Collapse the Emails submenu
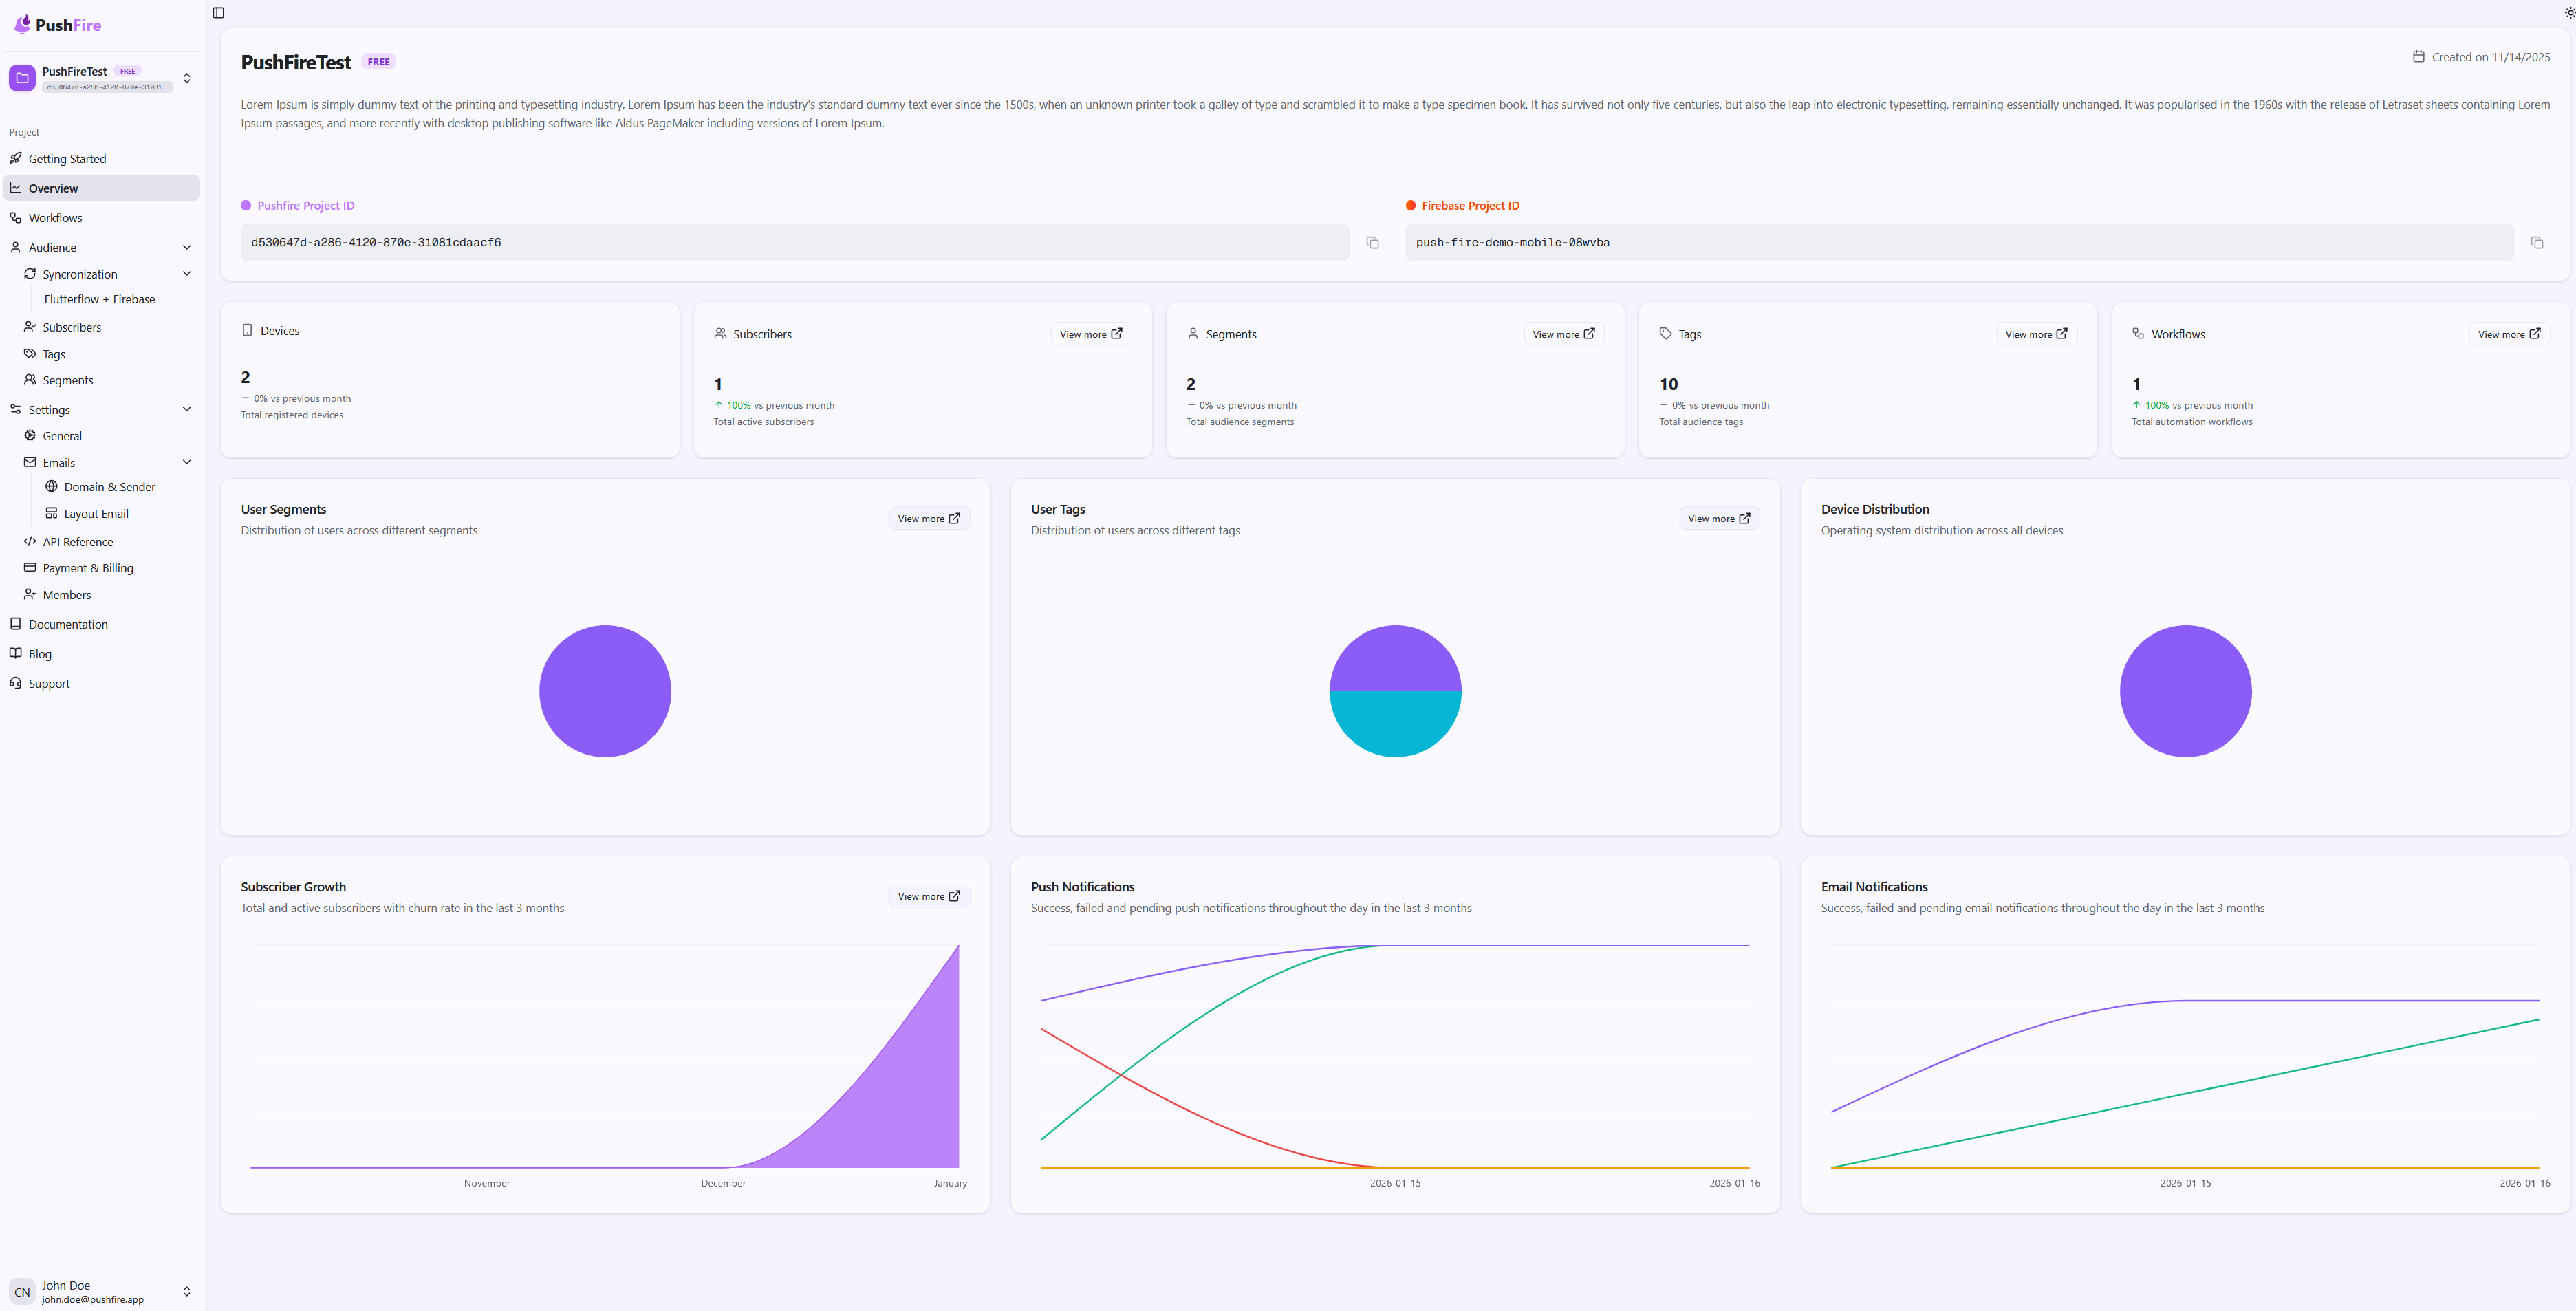The width and height of the screenshot is (2576, 1311). (186, 462)
